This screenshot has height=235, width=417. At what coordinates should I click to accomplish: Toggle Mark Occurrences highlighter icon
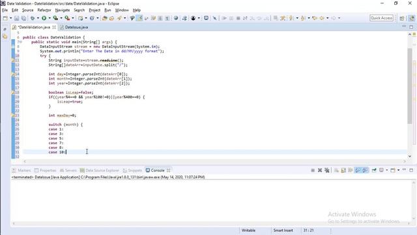click(x=139, y=18)
